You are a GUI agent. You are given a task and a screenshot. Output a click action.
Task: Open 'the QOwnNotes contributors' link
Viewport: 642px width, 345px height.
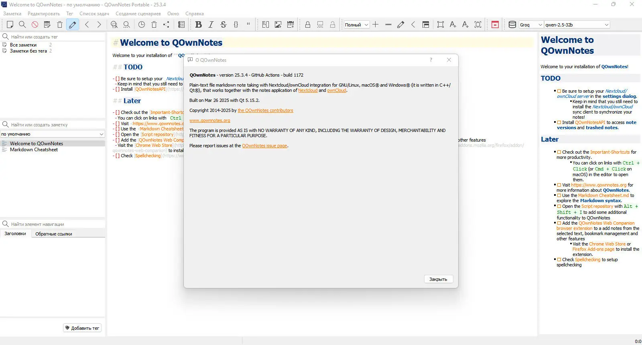(265, 111)
